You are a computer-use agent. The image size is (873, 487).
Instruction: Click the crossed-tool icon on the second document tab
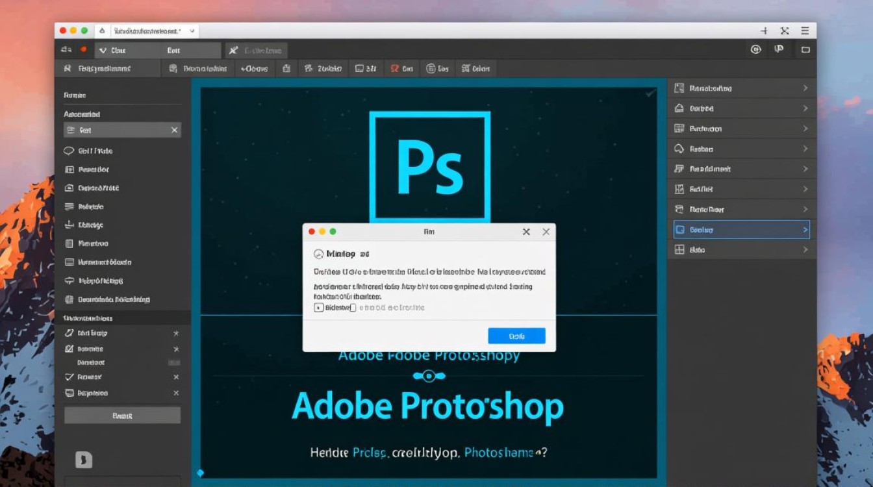pos(234,50)
